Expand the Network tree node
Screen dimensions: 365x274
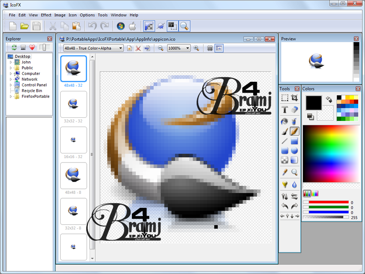pos(10,79)
